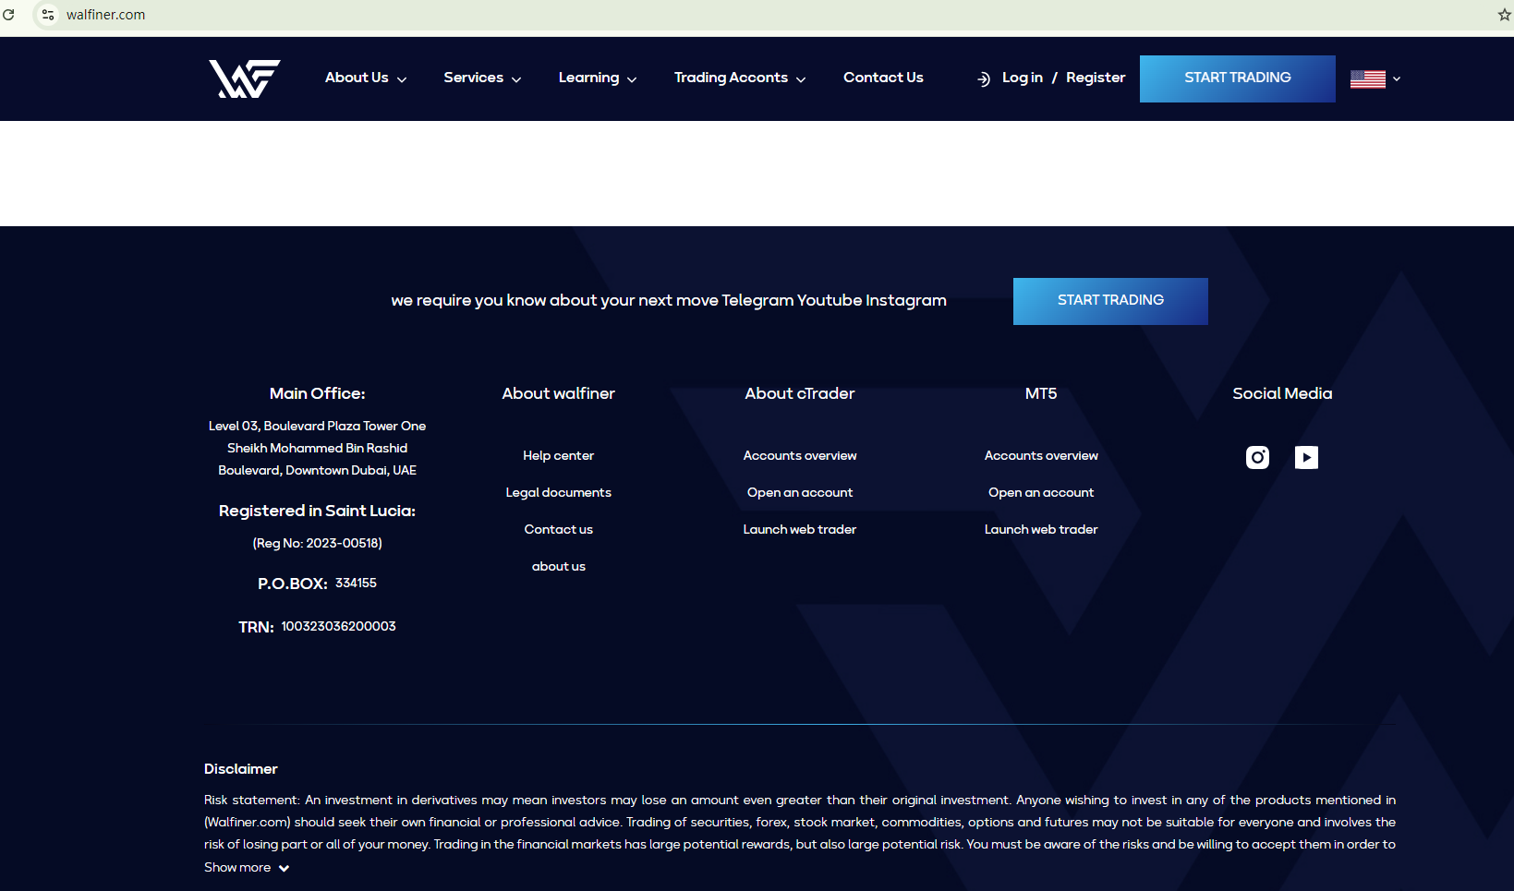Click START TRADING button in footer banner
Image resolution: width=1514 pixels, height=891 pixels.
[x=1110, y=301]
